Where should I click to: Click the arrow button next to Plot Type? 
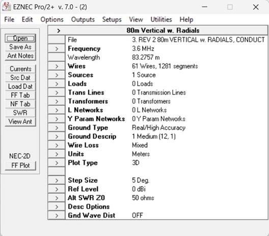(x=57, y=163)
